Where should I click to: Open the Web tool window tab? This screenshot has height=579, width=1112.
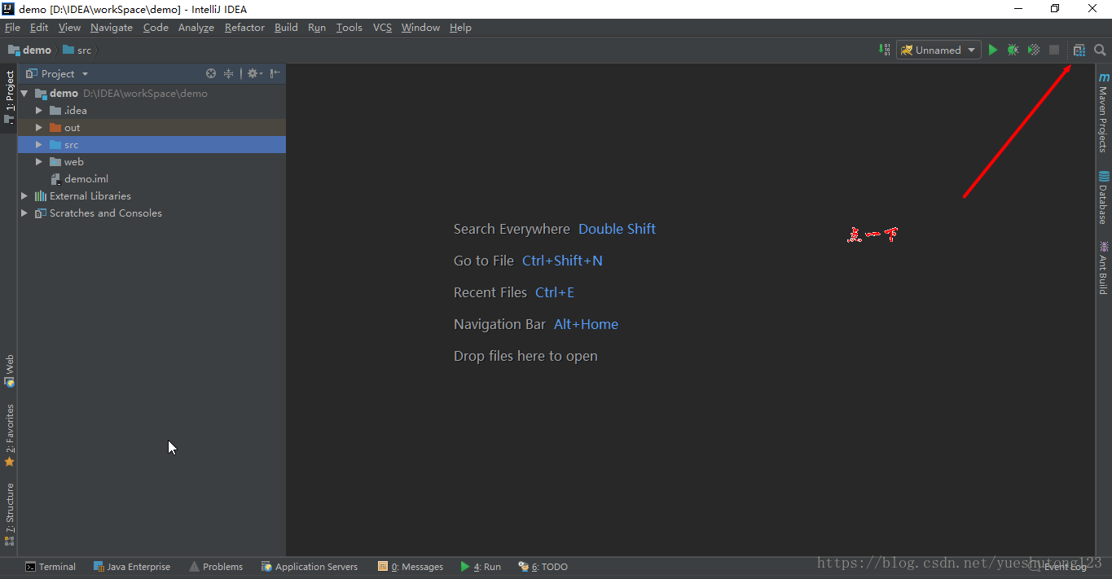[9, 371]
